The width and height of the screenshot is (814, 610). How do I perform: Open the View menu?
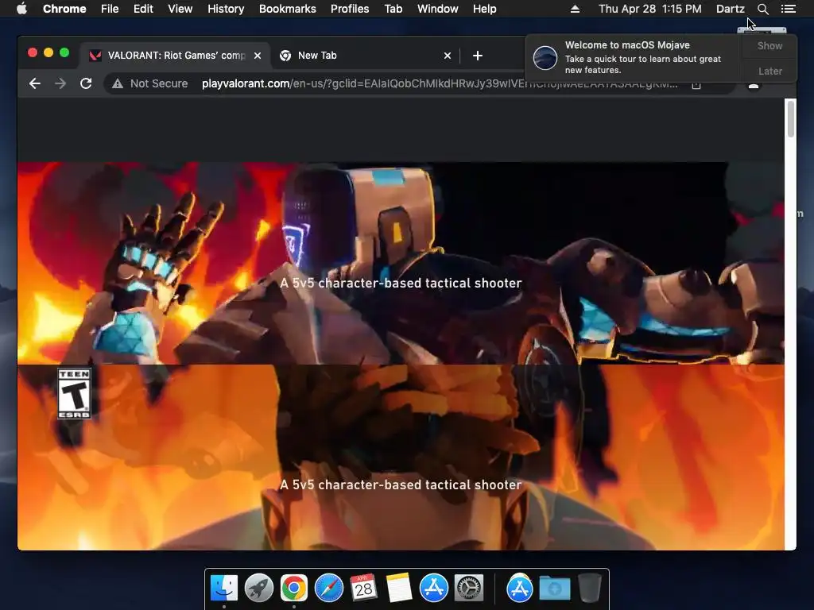pos(180,9)
